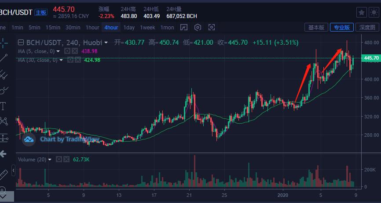
Task: Expand BCH/USDT 240 Huobi symbol dropdown
Action: click(x=106, y=43)
